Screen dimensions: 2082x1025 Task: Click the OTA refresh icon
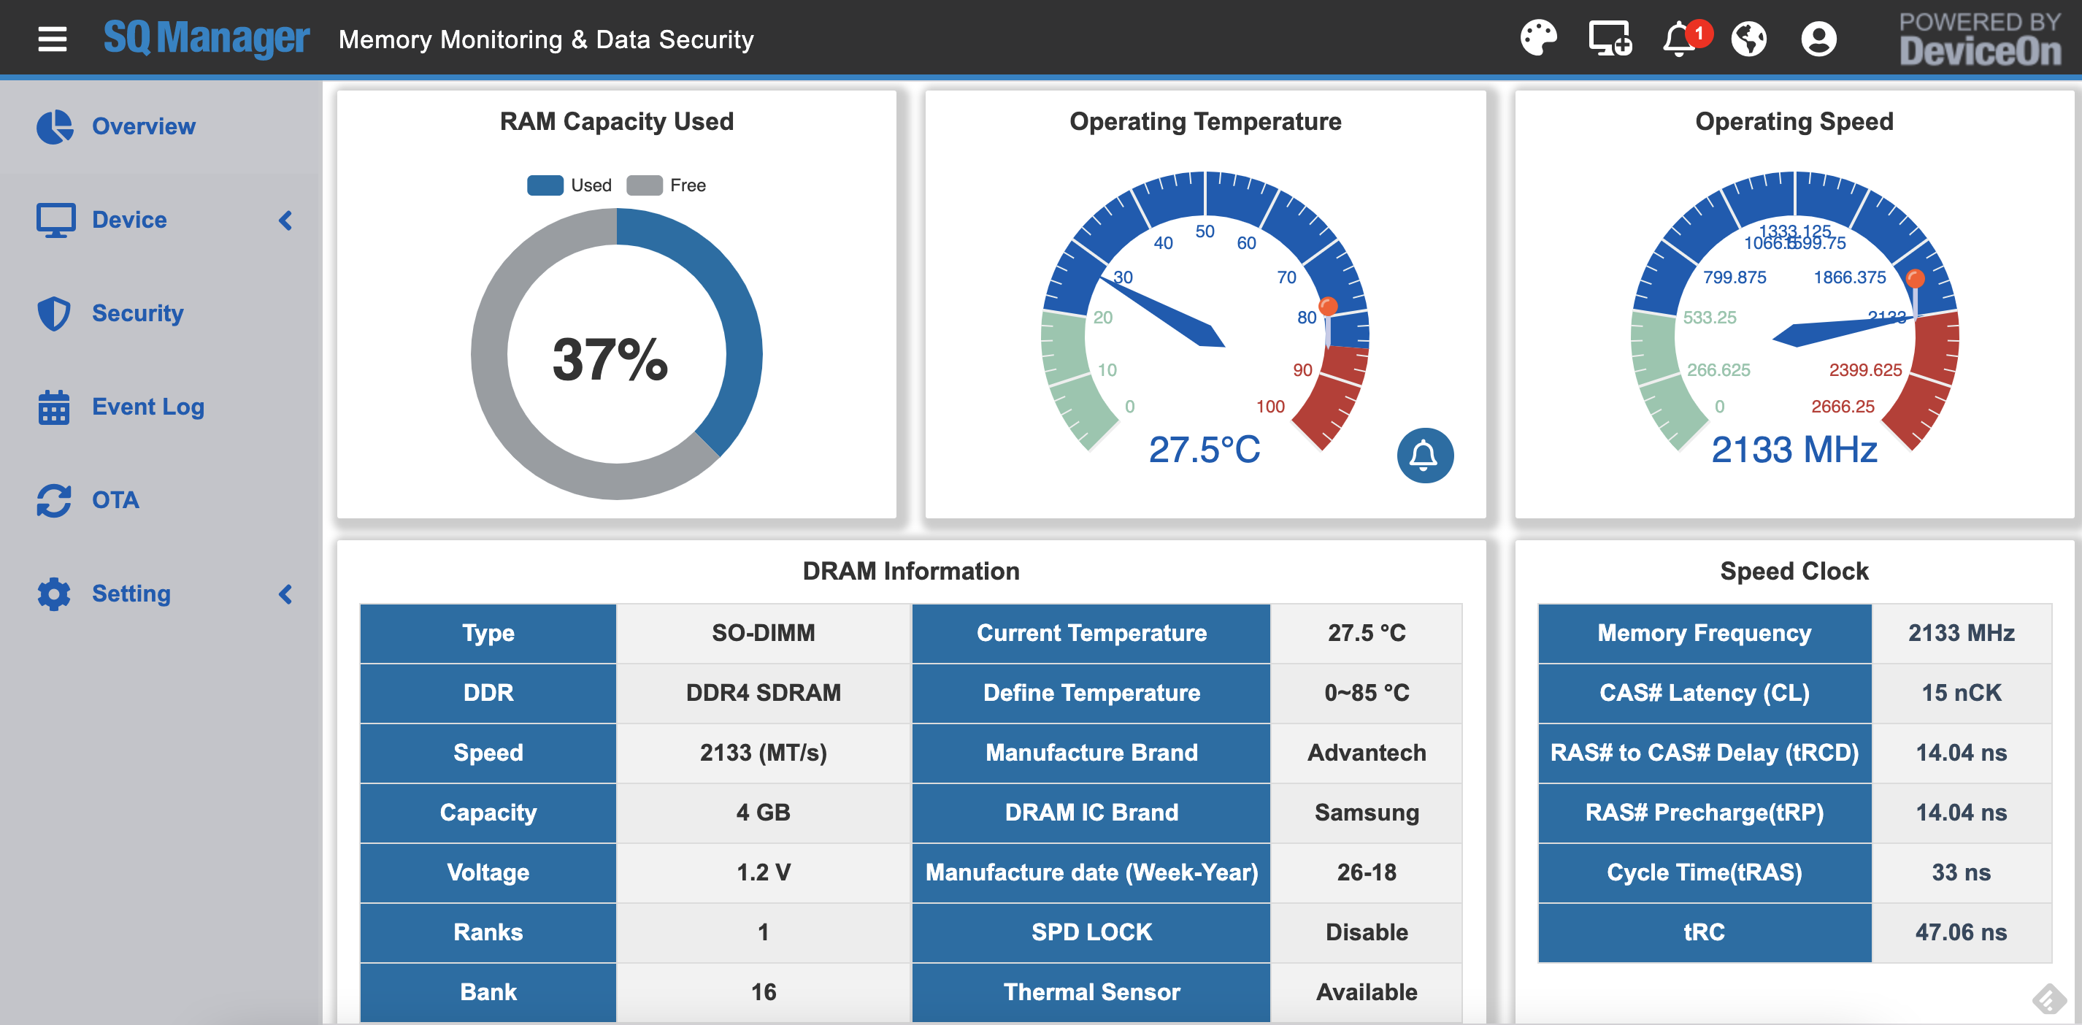(x=54, y=500)
